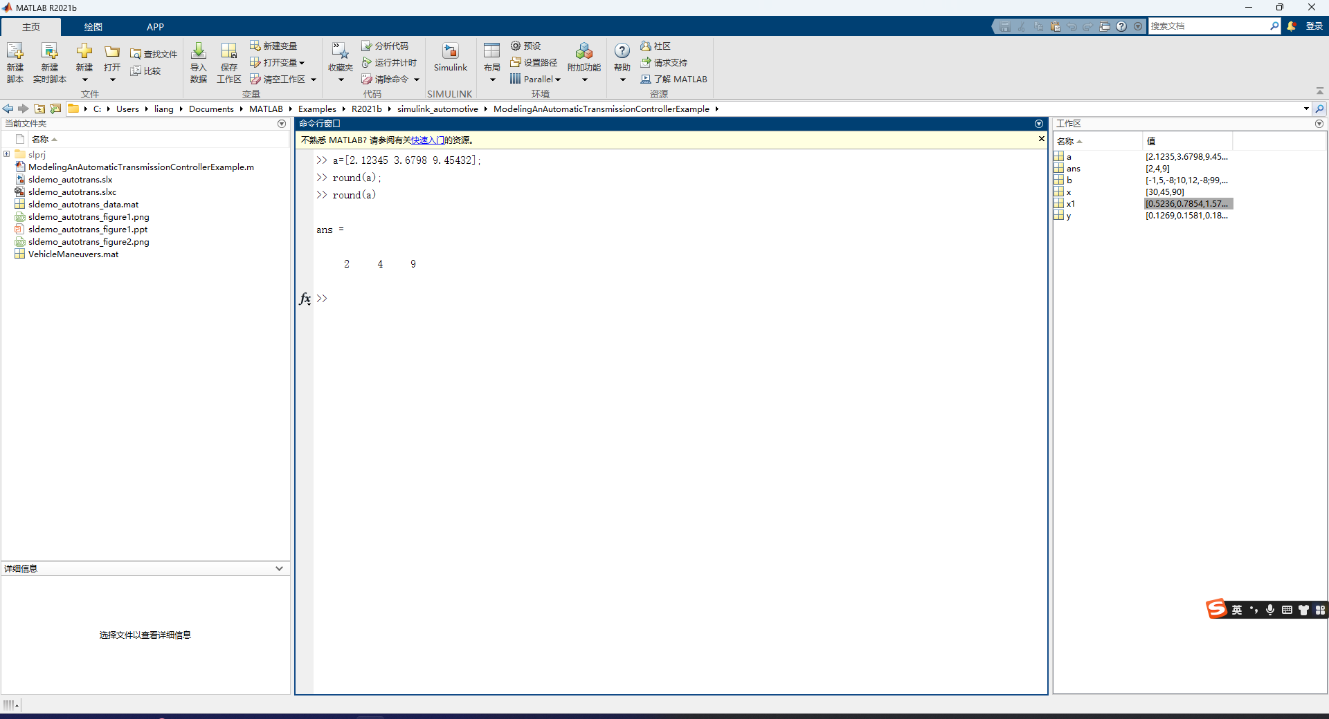Screen dimensions: 1329x719
Task: Click the simulink_automotive path segment
Action: tap(437, 109)
